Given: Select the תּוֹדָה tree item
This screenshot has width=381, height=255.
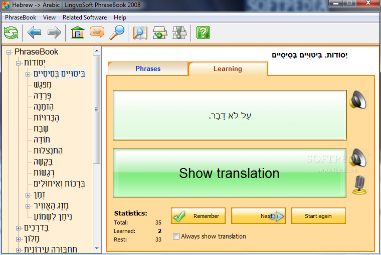Looking at the screenshot, I should pos(42,139).
